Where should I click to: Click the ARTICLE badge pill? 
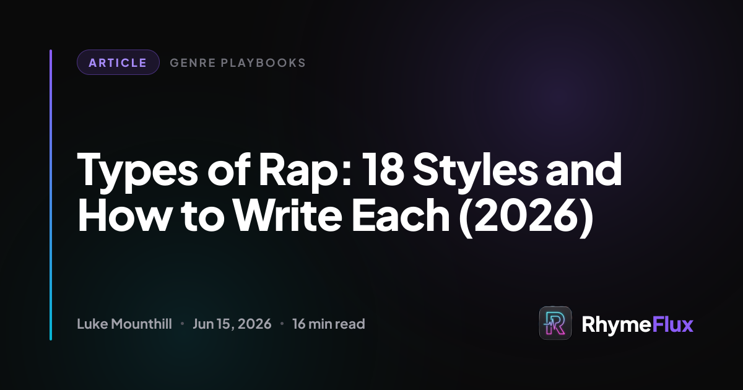click(x=118, y=63)
